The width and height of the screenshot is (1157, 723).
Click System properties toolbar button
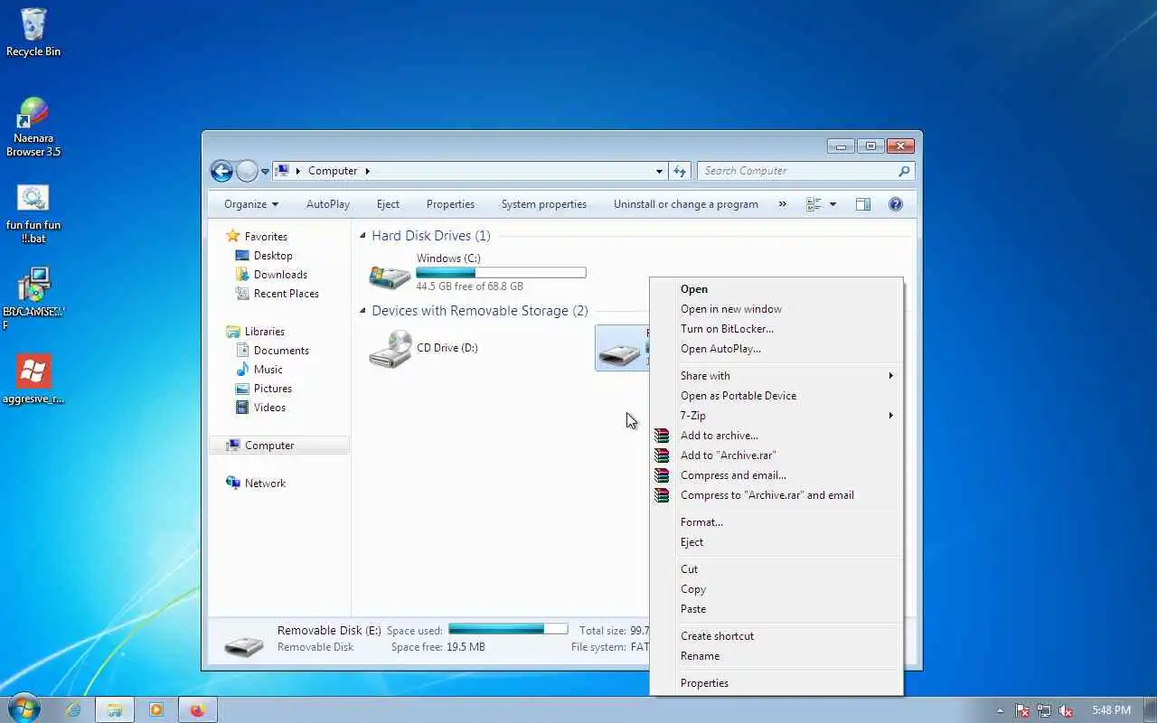point(544,204)
